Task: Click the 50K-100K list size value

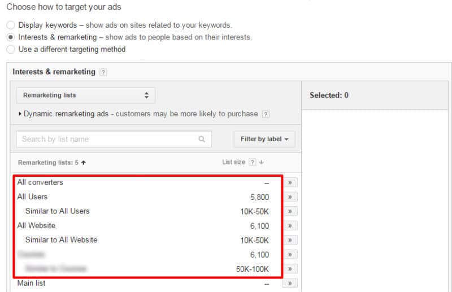Action: (253, 269)
